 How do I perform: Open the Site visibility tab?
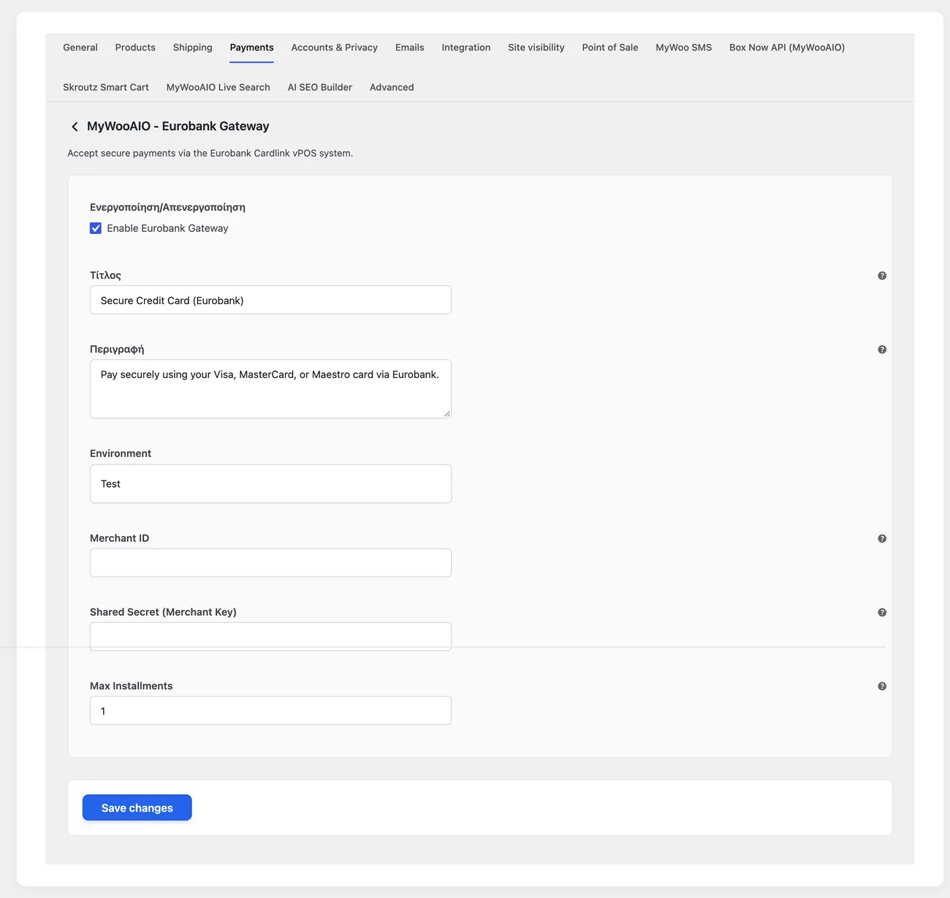[536, 48]
